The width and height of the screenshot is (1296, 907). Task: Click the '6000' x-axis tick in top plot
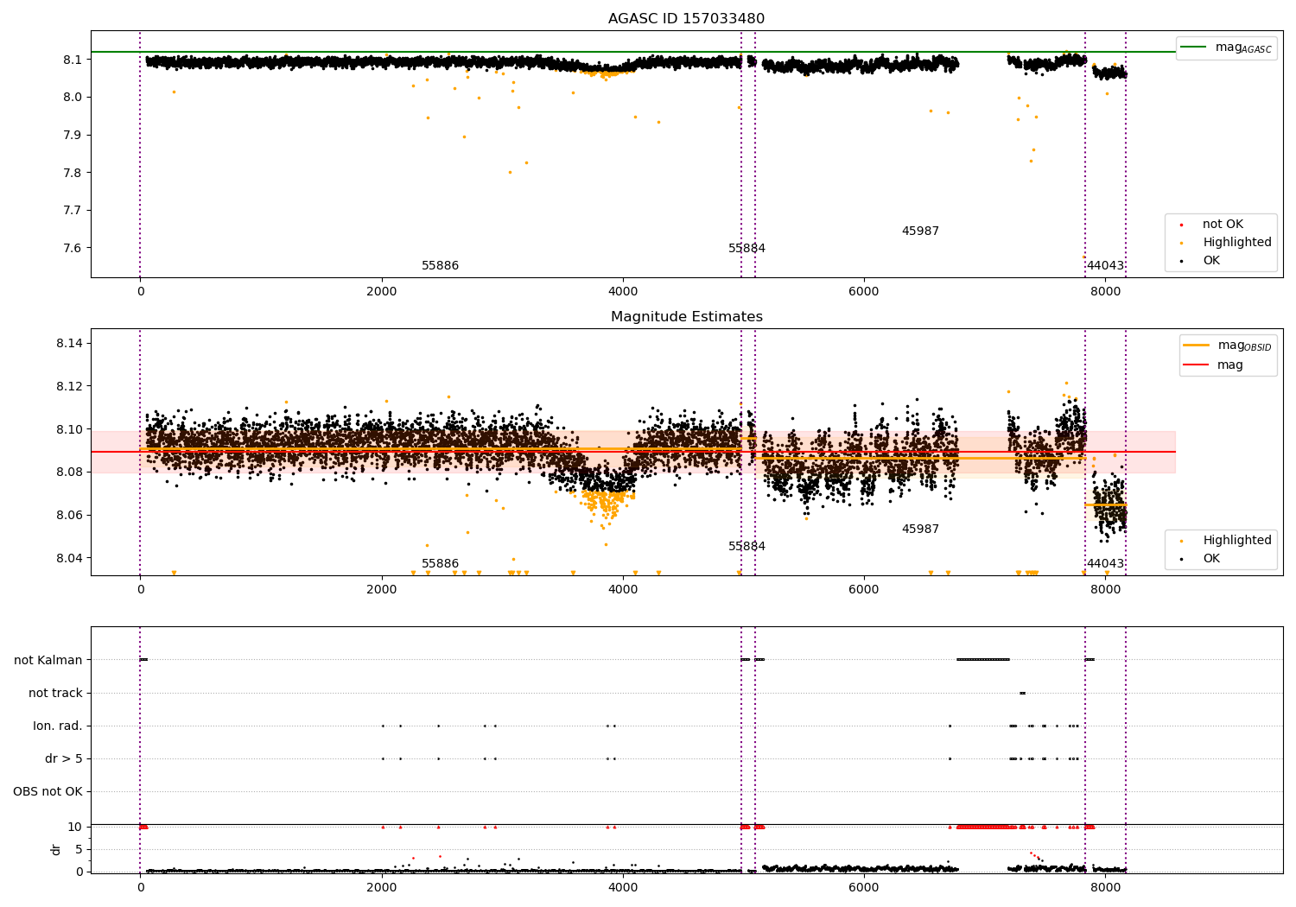pos(864,292)
